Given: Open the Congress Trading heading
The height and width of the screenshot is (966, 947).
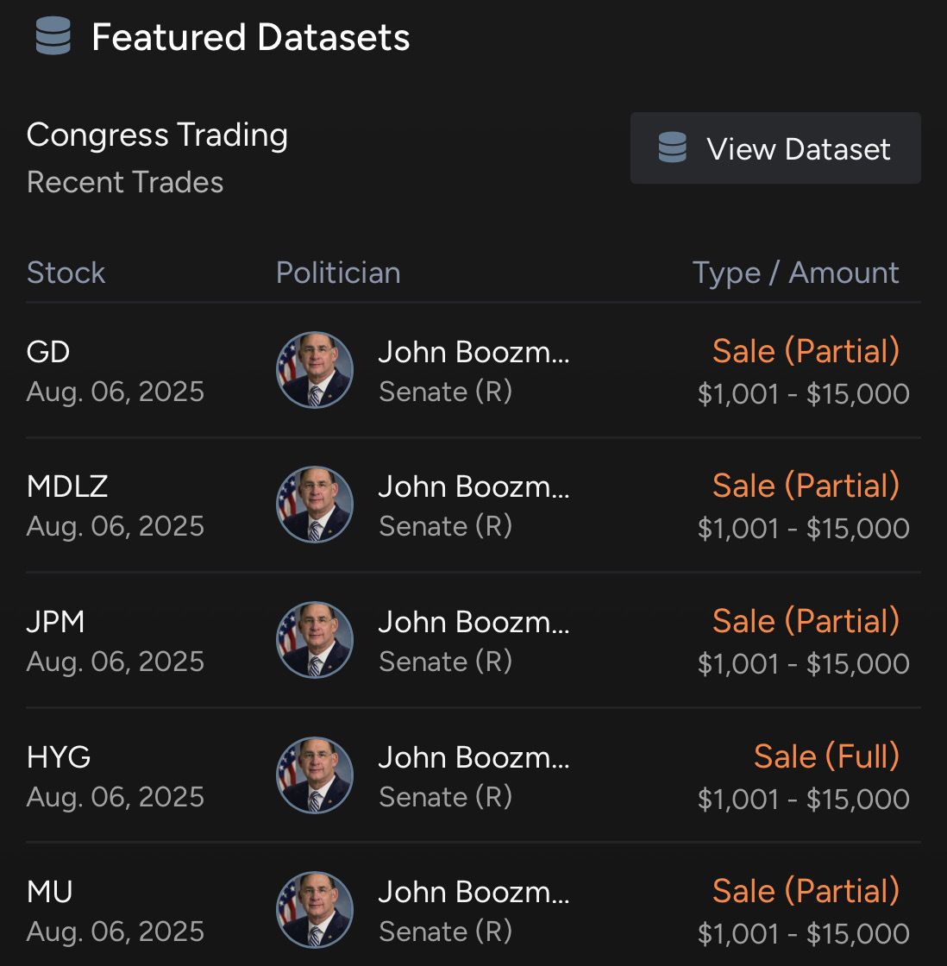Looking at the screenshot, I should click(157, 135).
